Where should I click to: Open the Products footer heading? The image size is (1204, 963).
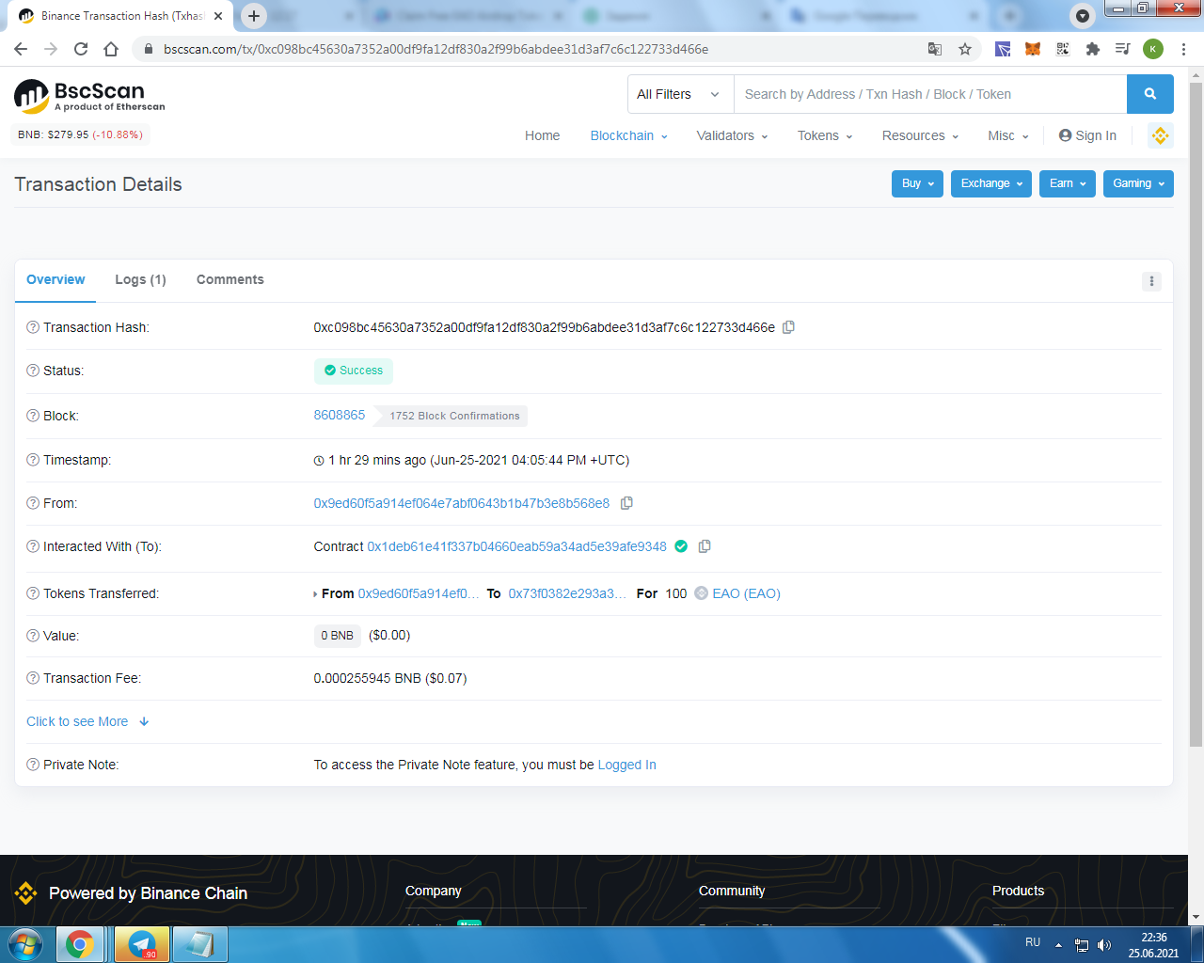tap(1018, 891)
